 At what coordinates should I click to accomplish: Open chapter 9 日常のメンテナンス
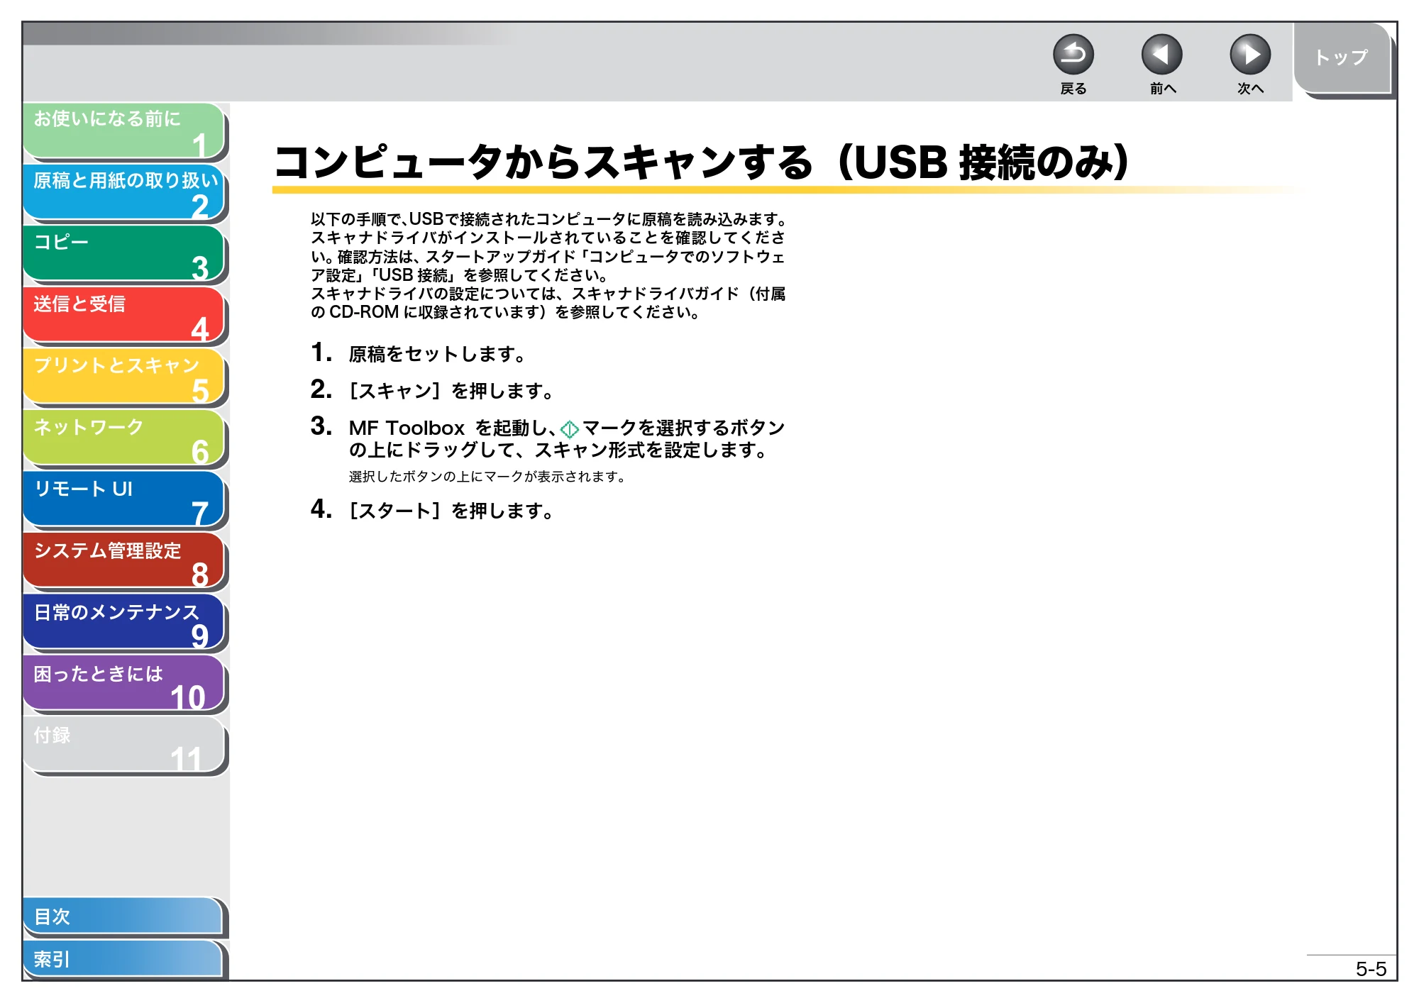[123, 623]
